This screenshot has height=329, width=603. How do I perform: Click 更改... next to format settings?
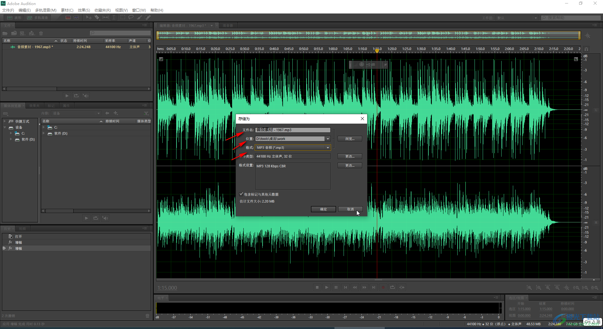tap(350, 165)
